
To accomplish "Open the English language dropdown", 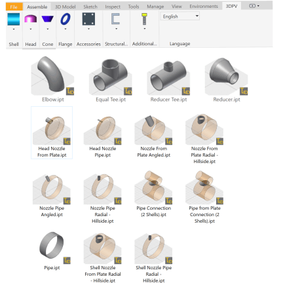I will [x=180, y=16].
